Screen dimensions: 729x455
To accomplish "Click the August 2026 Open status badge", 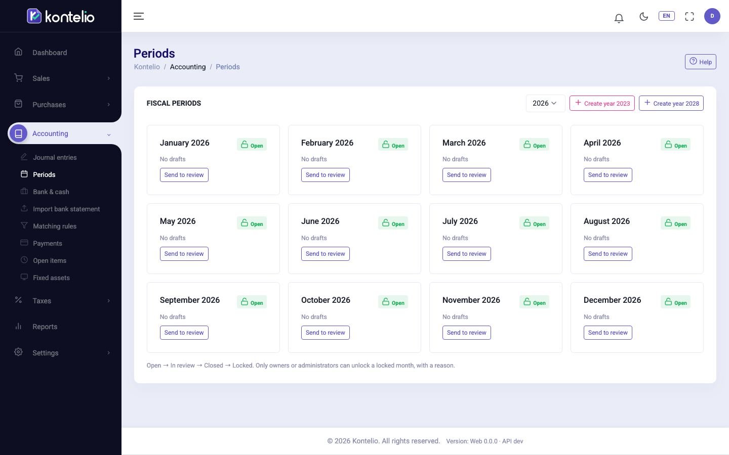I will (675, 223).
